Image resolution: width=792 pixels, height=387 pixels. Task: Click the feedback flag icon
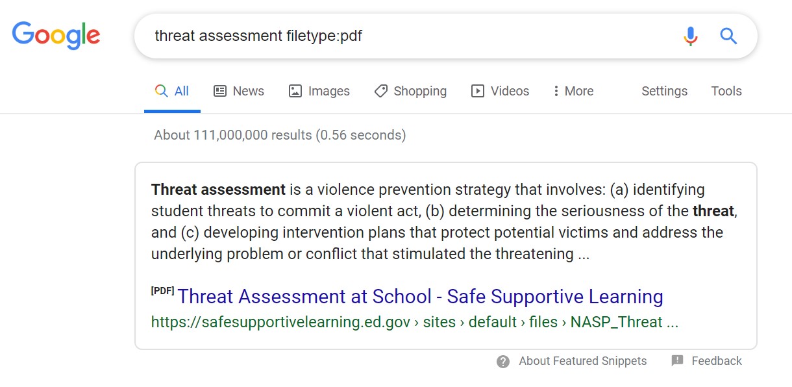coord(677,360)
